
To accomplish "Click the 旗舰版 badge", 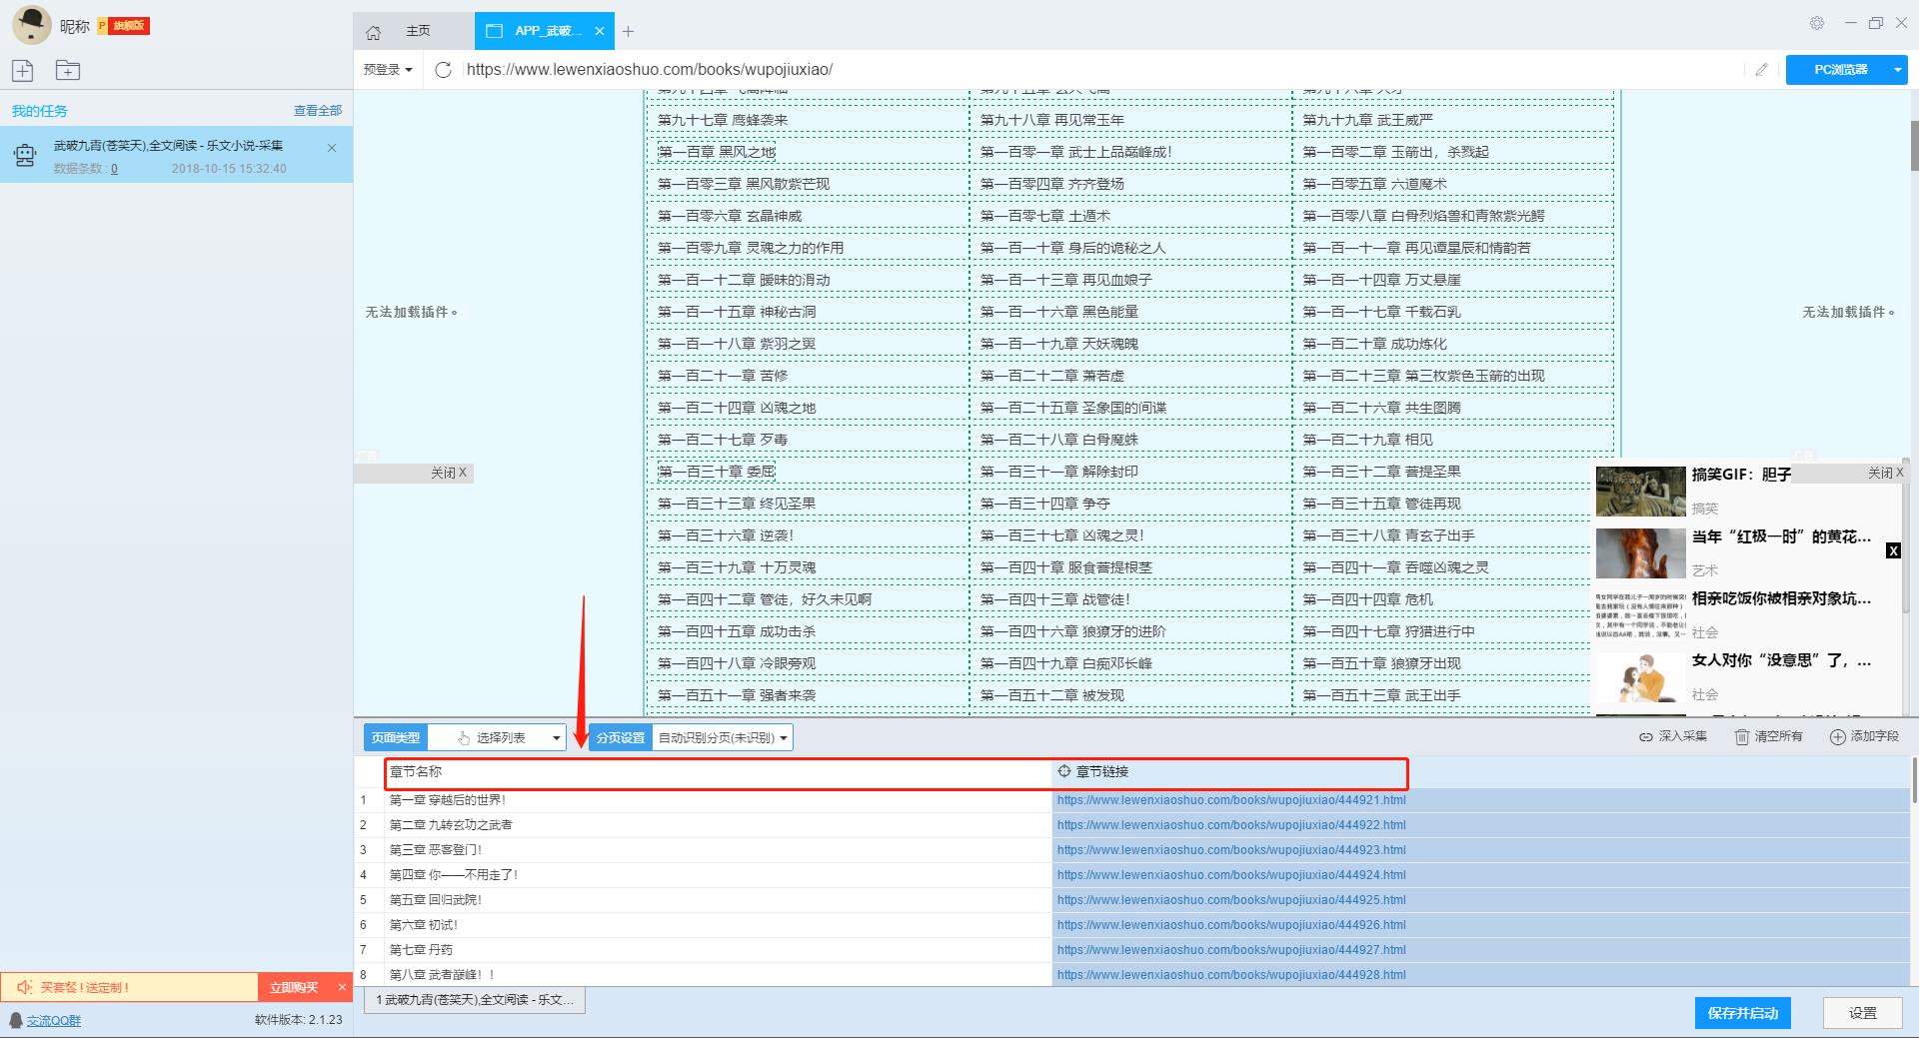I will pos(124,25).
